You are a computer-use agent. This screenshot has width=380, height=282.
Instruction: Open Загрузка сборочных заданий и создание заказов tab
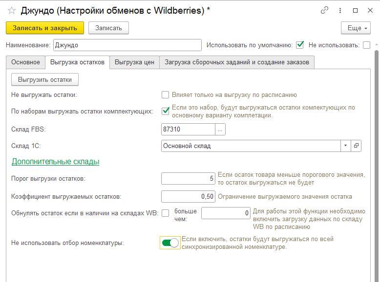(x=237, y=62)
